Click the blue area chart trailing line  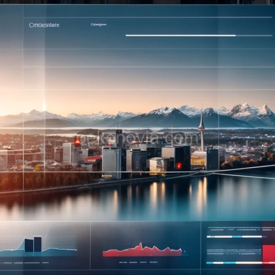61,249
